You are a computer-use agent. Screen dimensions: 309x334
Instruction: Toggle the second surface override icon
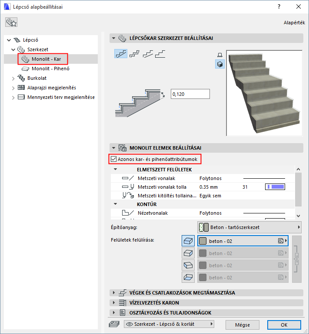coord(188,253)
